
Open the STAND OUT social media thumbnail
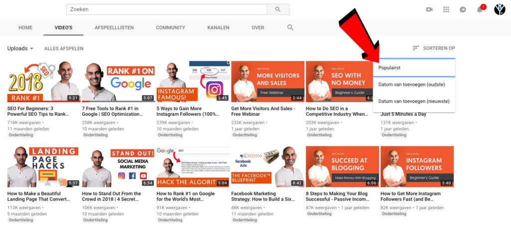tap(118, 167)
